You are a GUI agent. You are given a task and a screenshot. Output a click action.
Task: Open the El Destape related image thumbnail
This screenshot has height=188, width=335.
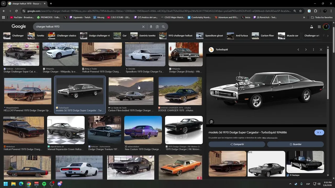305,162
